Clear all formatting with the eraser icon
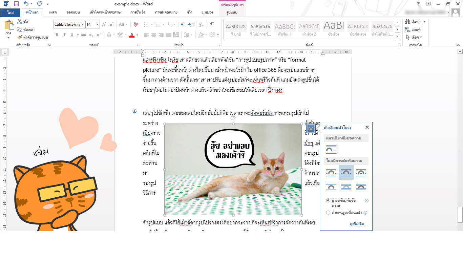The height and width of the screenshot is (263, 463). tap(136, 24)
